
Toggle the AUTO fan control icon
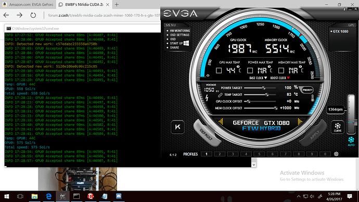click(351, 141)
